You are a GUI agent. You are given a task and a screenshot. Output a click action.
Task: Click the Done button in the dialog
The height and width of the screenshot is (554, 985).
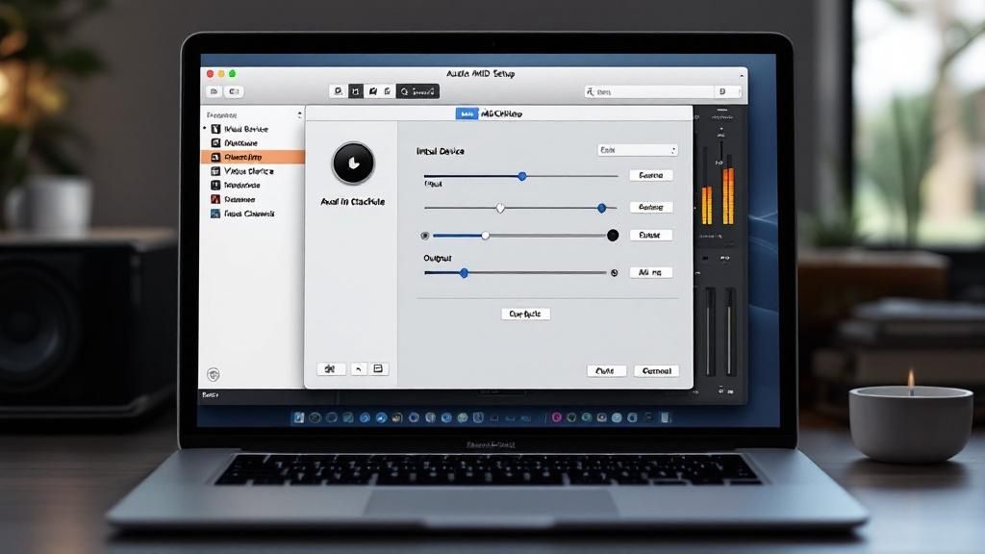pos(606,371)
